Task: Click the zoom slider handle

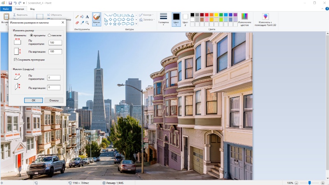Action: tap(310, 183)
